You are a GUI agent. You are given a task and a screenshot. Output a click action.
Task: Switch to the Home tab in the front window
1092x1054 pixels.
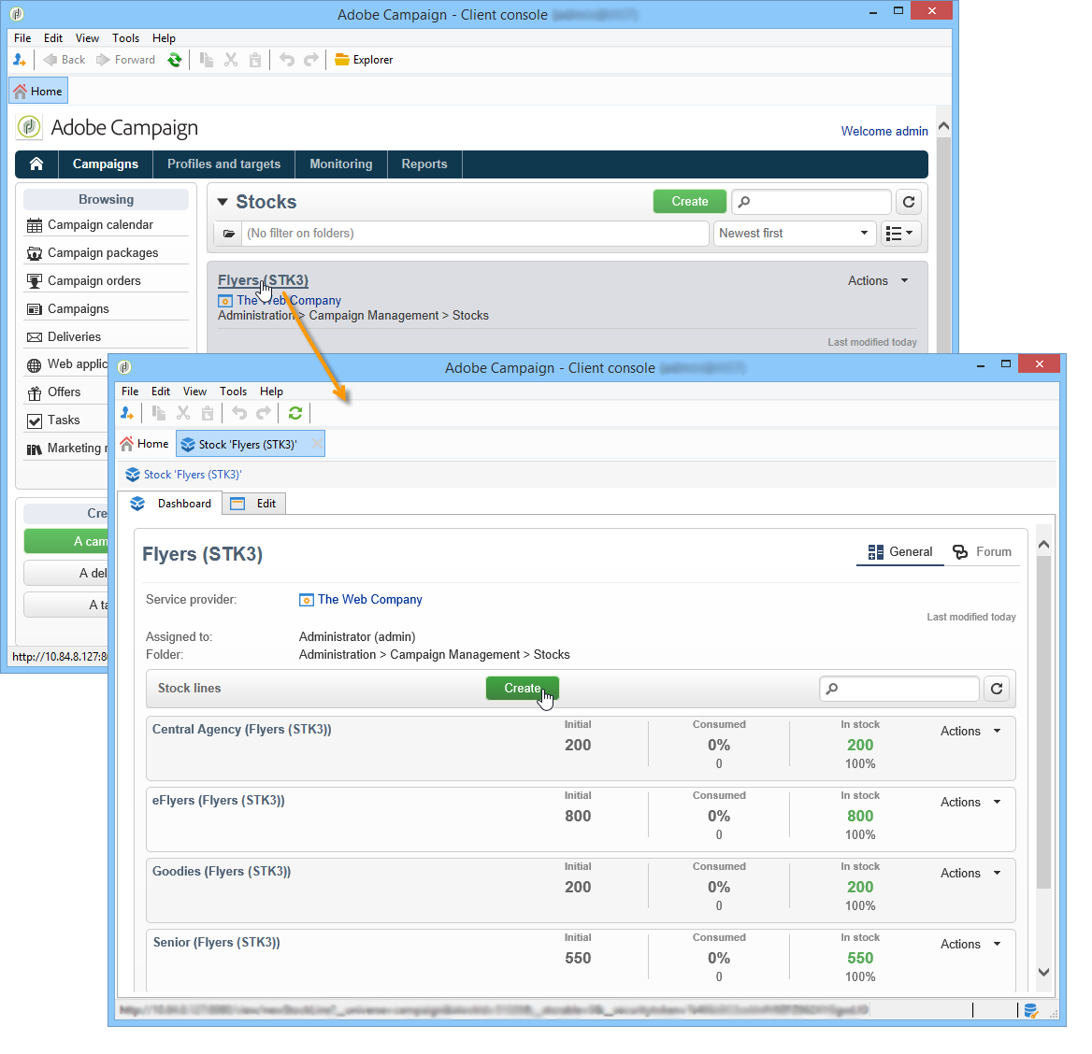145,444
